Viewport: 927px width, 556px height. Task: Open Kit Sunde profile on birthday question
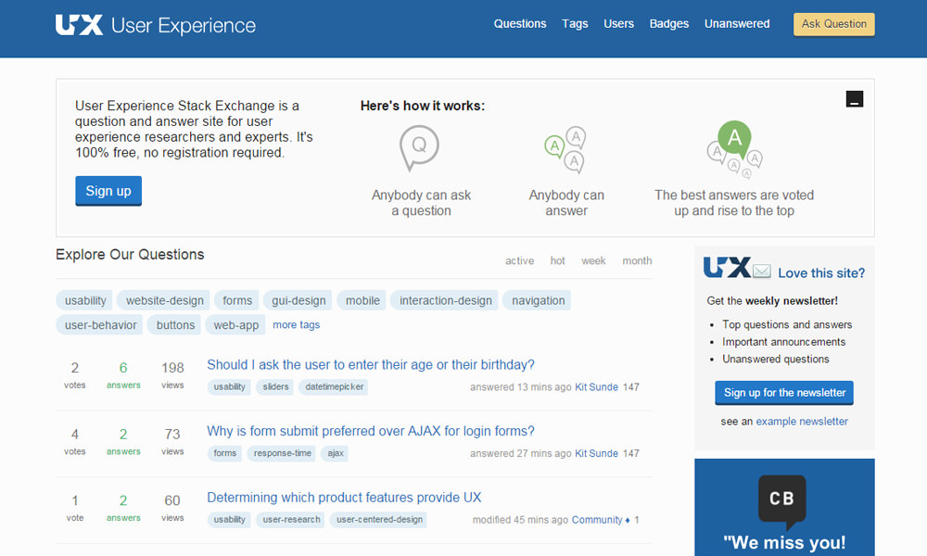tap(596, 387)
